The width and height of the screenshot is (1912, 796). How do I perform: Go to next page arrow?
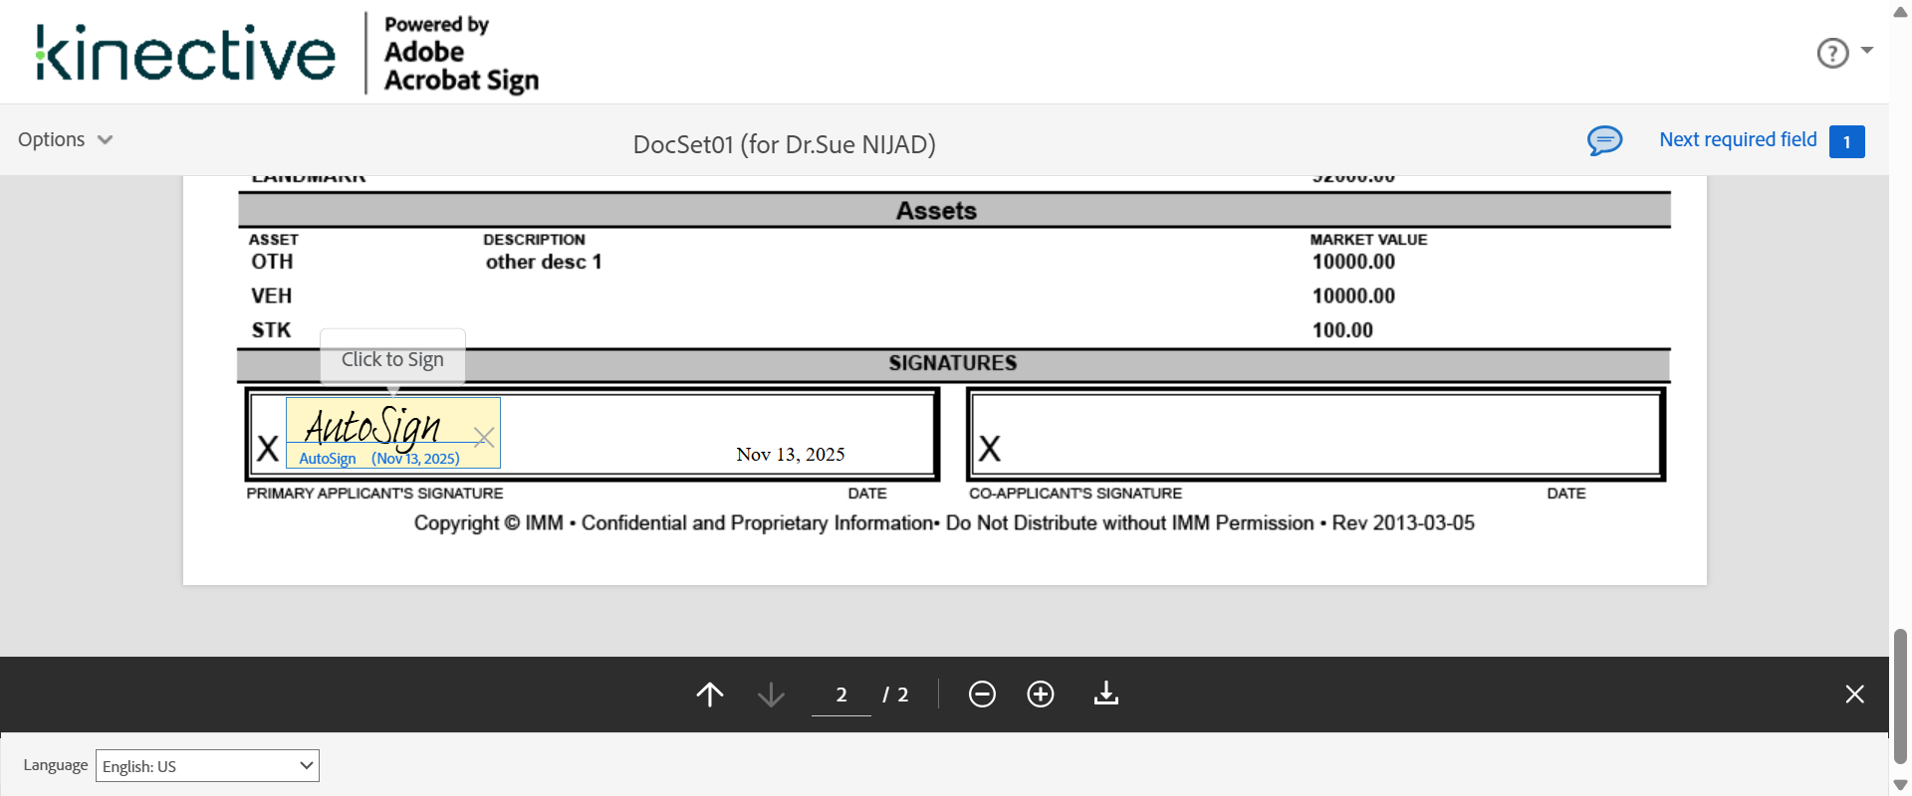[x=771, y=694]
